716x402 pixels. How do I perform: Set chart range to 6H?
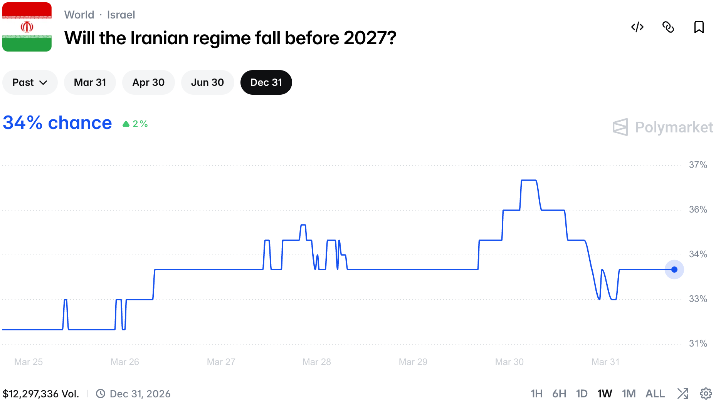click(x=559, y=394)
